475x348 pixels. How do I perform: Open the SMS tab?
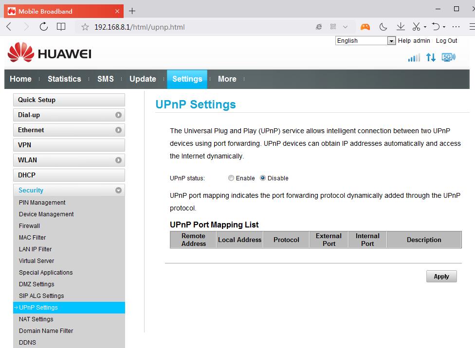105,79
